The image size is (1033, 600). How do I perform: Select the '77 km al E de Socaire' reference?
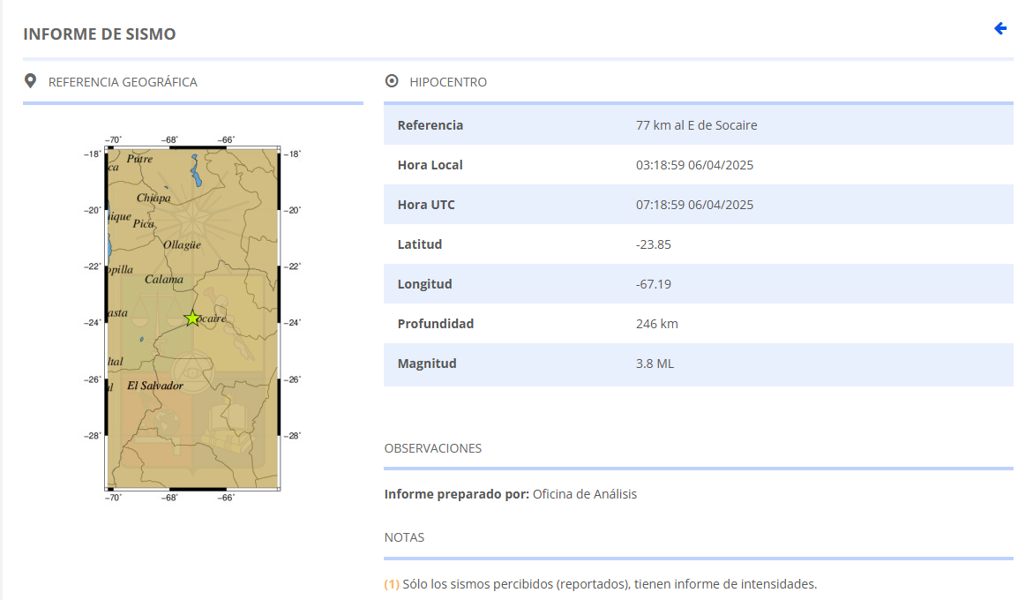click(696, 125)
